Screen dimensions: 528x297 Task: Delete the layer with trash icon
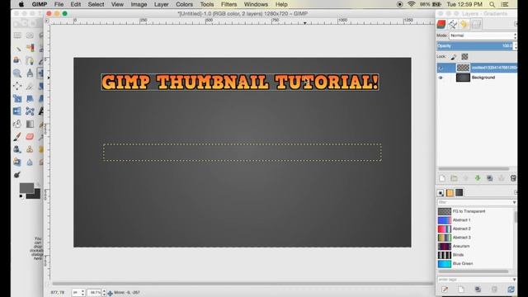click(513, 178)
